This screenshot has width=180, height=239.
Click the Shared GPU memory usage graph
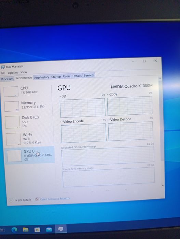(x=109, y=177)
